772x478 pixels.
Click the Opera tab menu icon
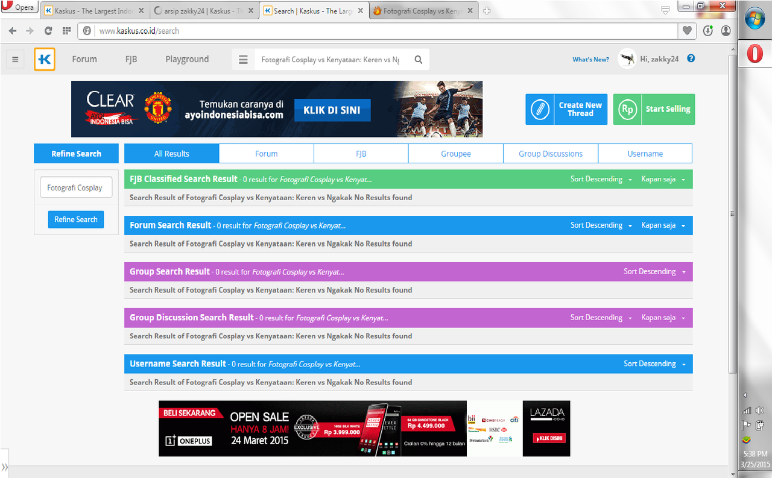665,10
